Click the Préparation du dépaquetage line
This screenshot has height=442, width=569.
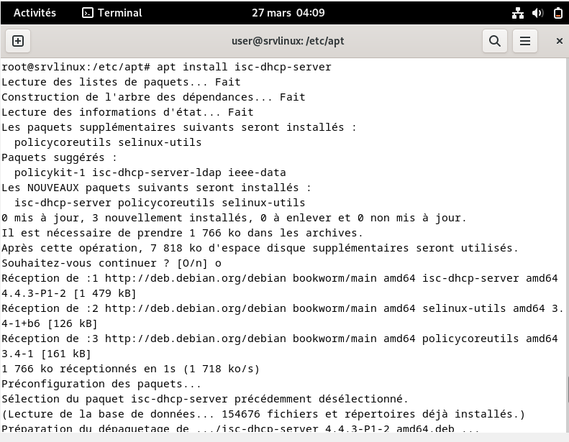(x=237, y=429)
